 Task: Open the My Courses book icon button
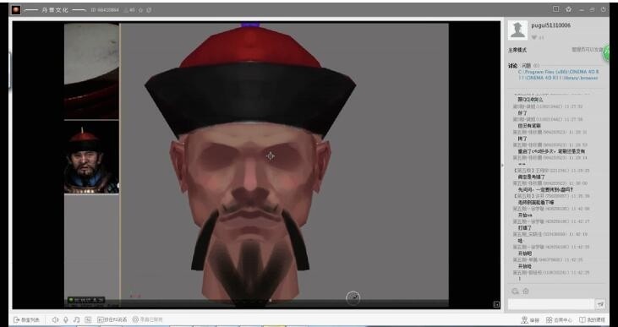pyautogui.click(x=592, y=320)
